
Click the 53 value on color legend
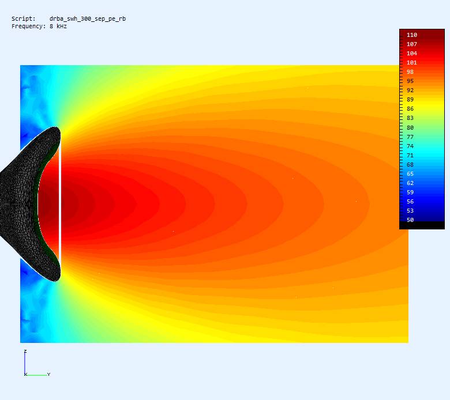point(410,210)
